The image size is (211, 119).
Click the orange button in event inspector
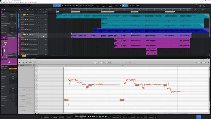(x=13, y=69)
